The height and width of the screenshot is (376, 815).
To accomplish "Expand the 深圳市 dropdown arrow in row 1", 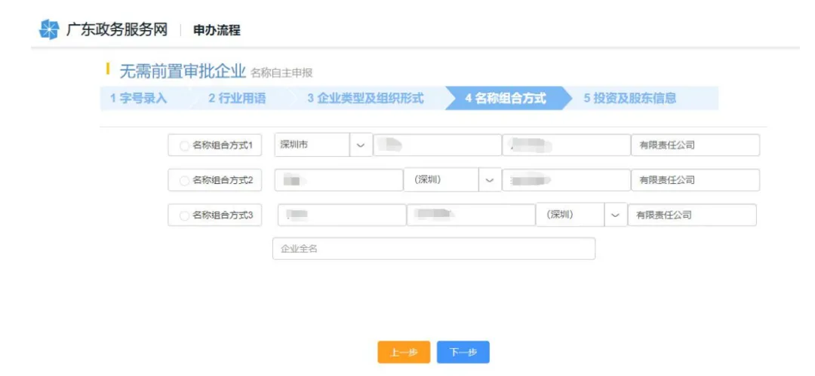I will [361, 145].
